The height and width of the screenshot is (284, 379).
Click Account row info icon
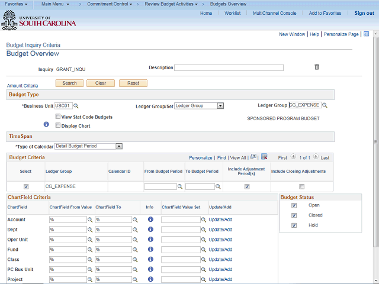click(150, 220)
